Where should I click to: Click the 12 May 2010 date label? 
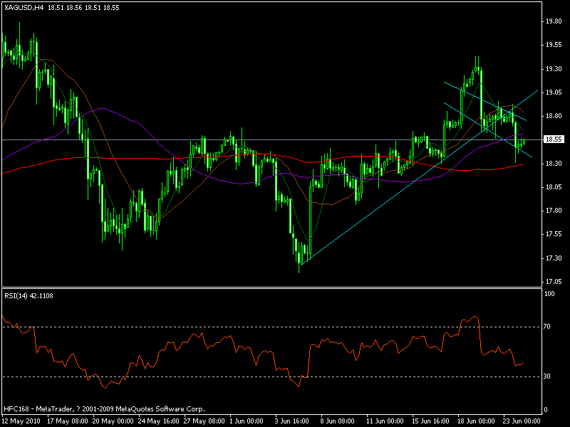20,421
